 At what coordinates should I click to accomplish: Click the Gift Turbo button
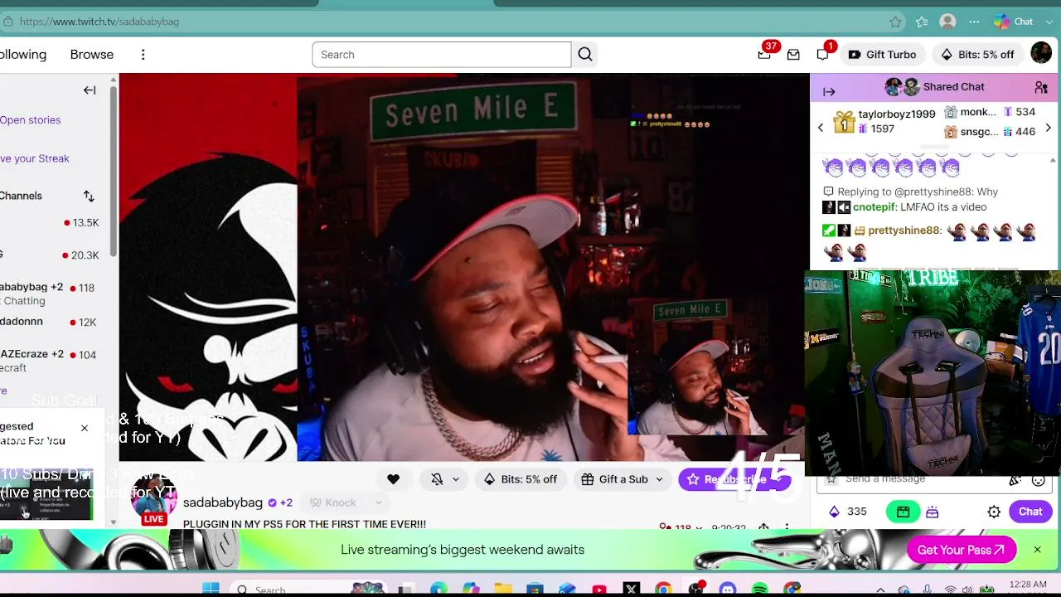[882, 55]
